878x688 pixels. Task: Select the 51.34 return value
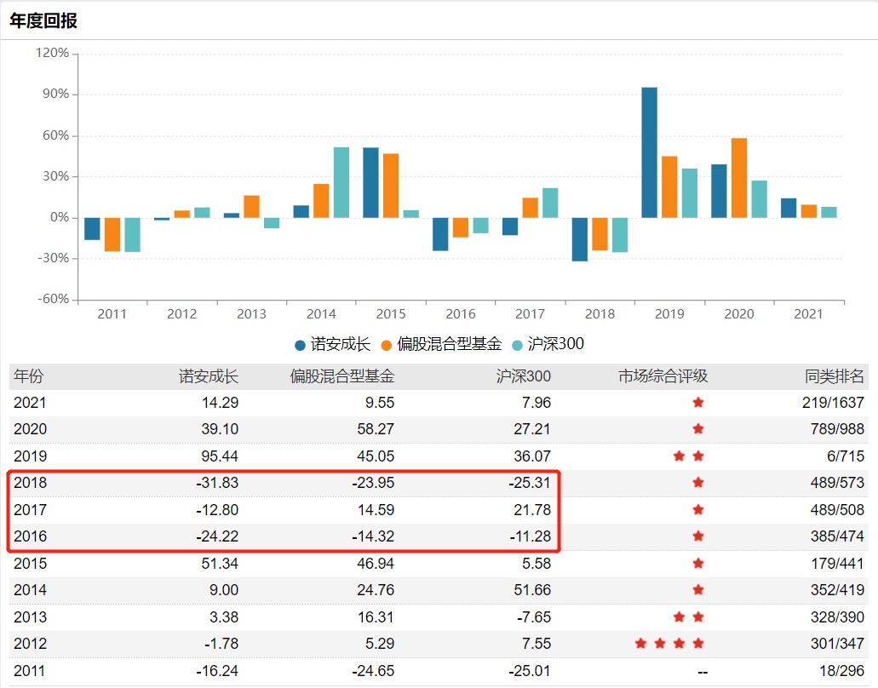220,563
